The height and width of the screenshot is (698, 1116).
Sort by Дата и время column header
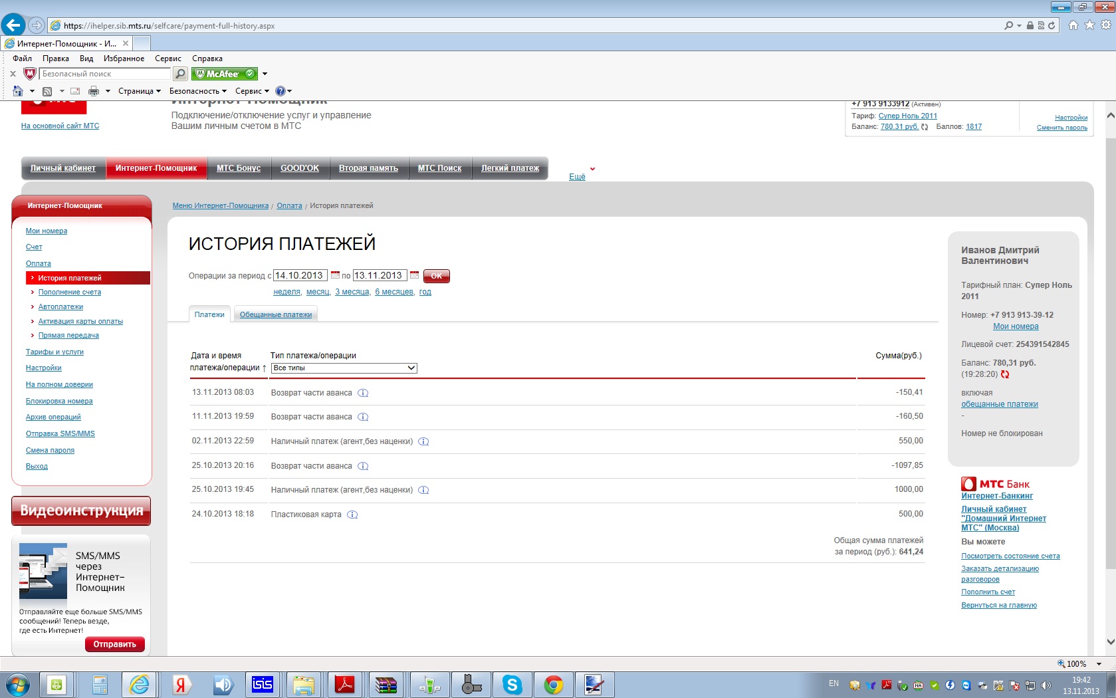pos(225,362)
